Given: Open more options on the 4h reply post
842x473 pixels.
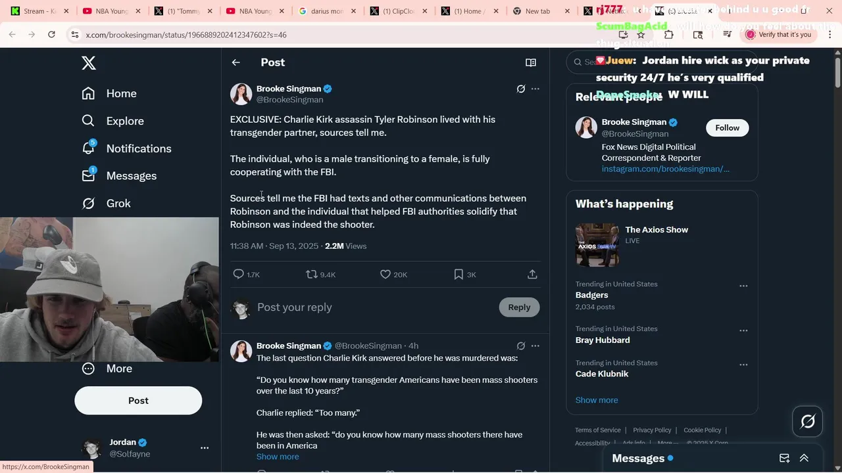Looking at the screenshot, I should pos(535,346).
